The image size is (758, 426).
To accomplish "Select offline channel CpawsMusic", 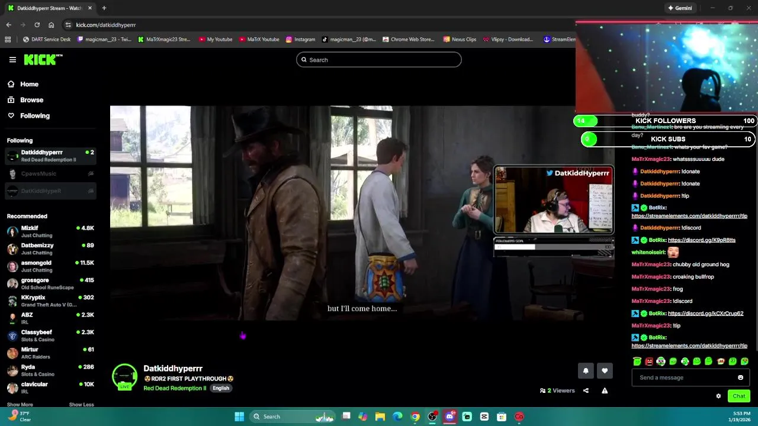I will (50, 173).
